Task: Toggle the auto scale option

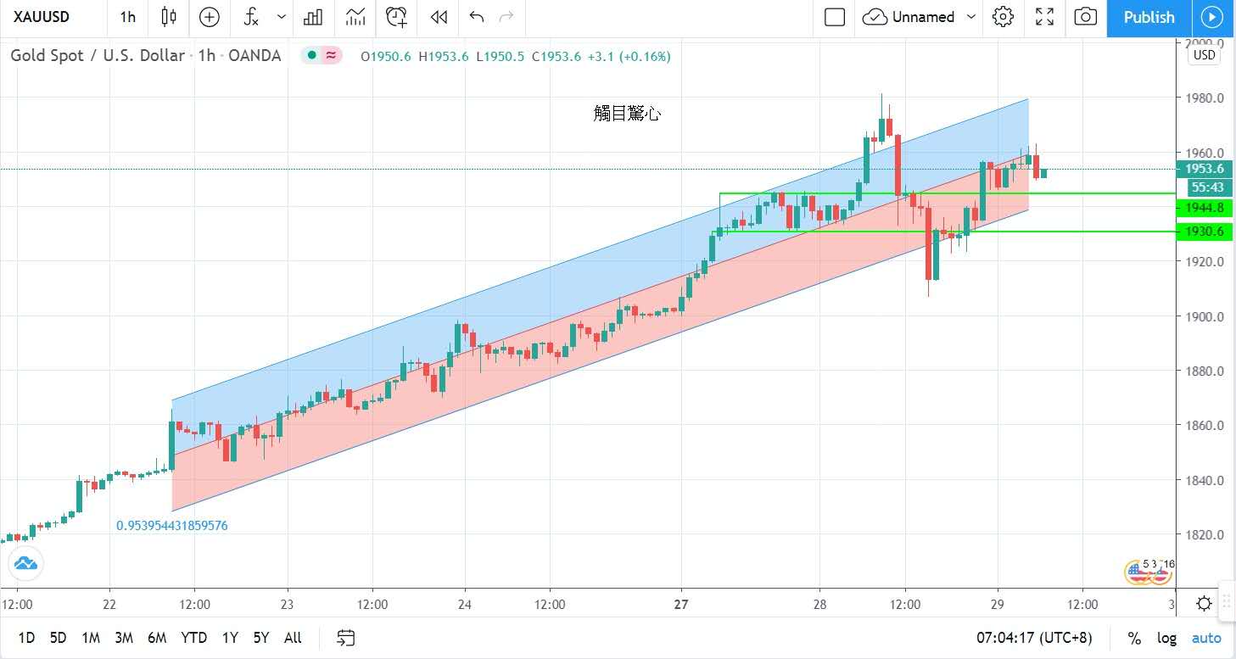Action: [1206, 638]
